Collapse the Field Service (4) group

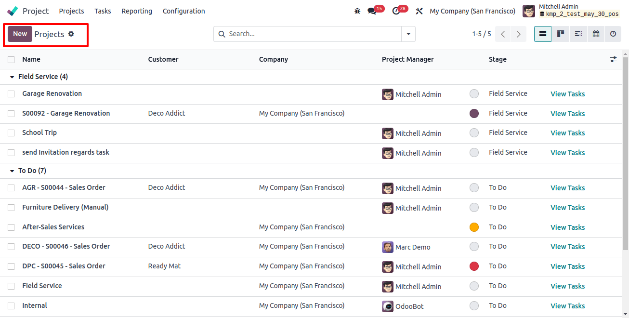(x=39, y=77)
